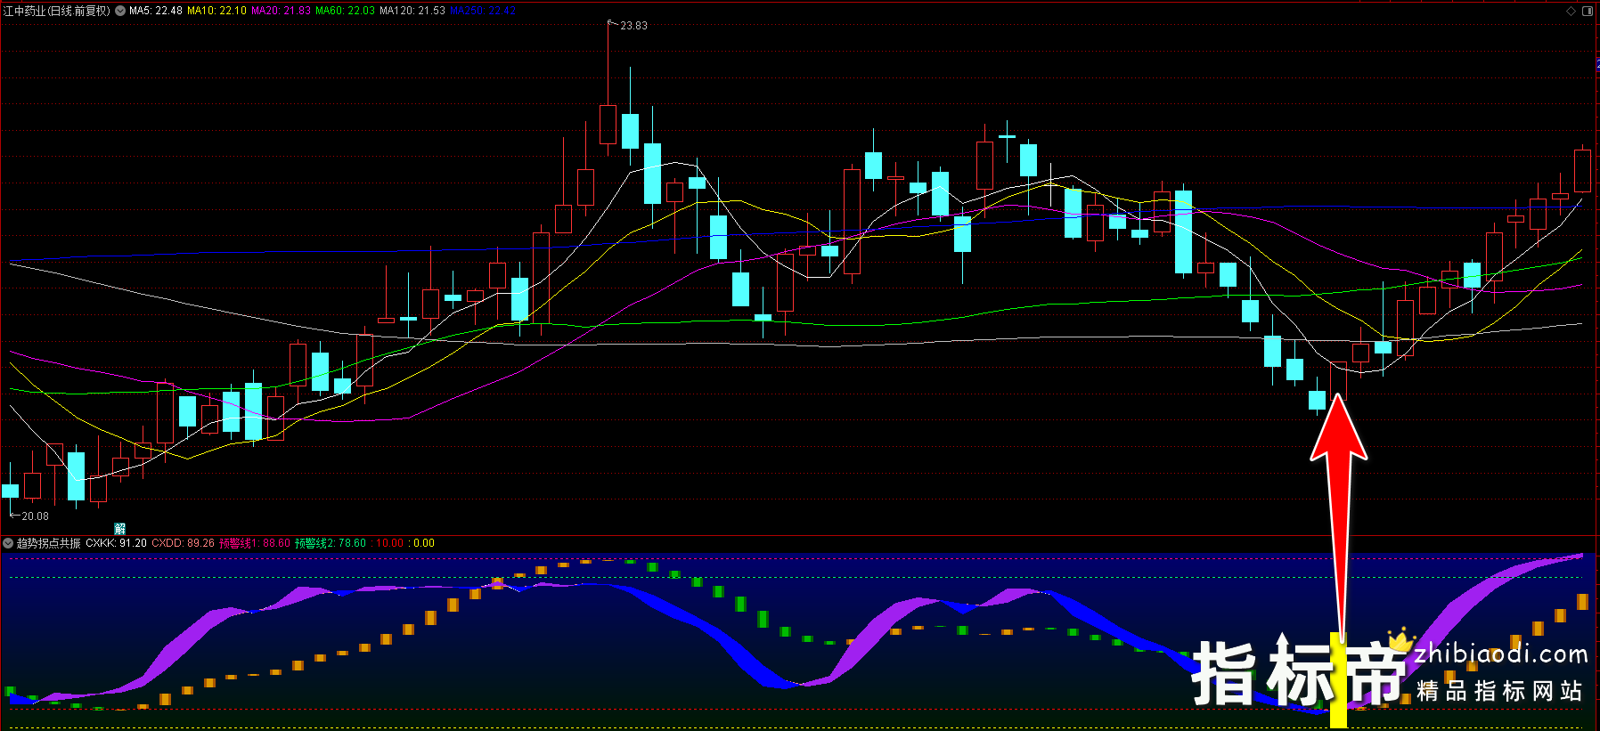Click the yellow signal bar in indicator panel
This screenshot has height=731, width=1600.
click(1337, 681)
